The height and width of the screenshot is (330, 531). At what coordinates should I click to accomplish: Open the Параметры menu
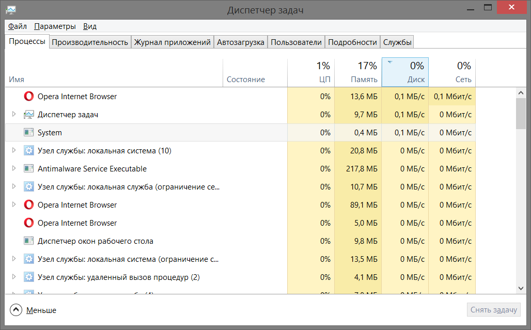pos(55,26)
